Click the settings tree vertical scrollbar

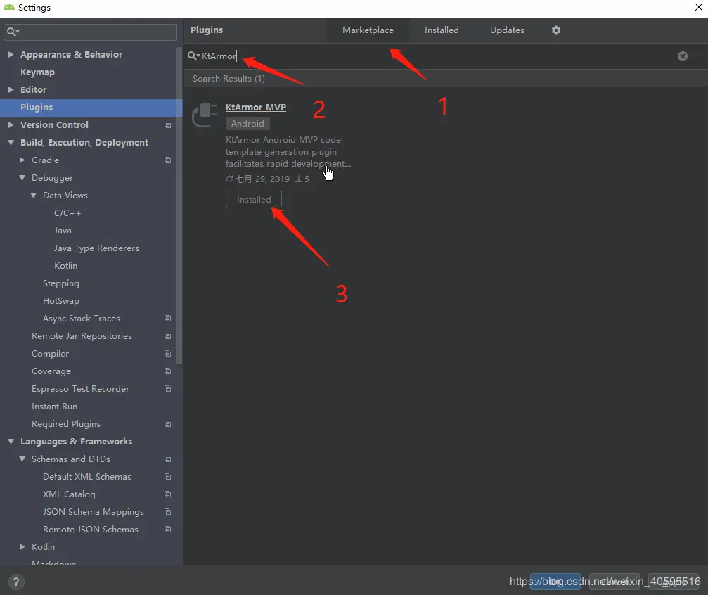(x=179, y=205)
